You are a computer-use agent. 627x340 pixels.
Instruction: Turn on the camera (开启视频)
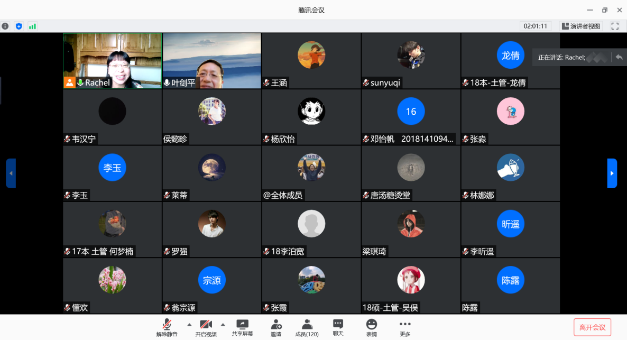click(x=206, y=327)
